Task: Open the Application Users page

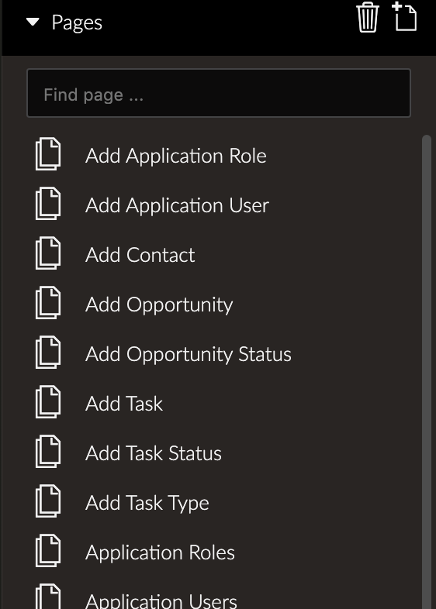Action: [161, 600]
